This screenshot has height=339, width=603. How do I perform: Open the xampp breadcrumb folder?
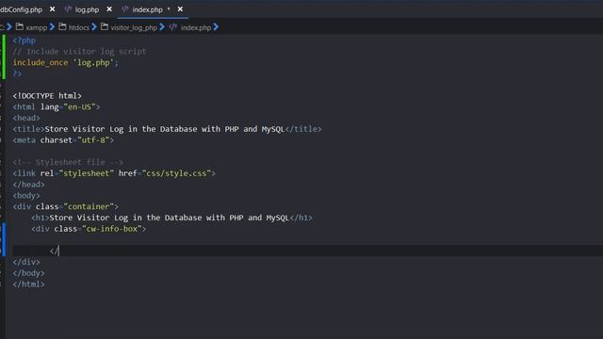36,27
